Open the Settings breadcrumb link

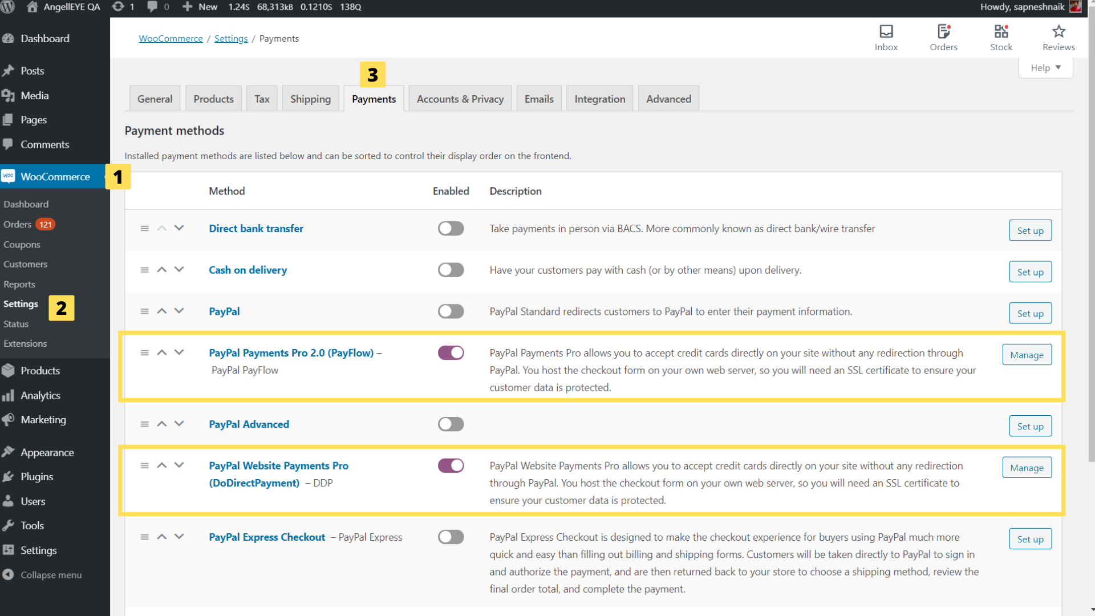231,38
